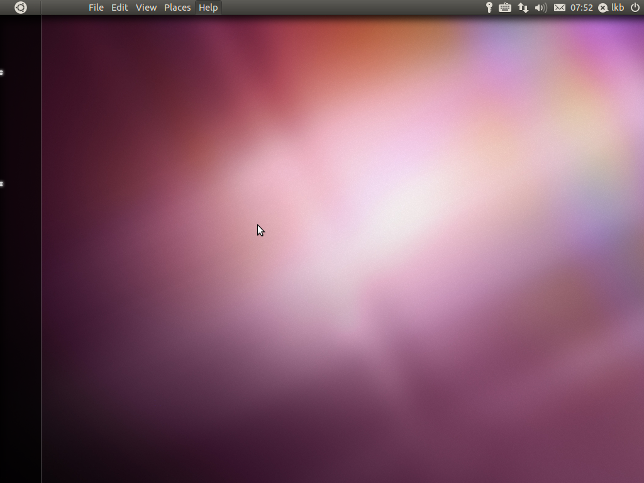The width and height of the screenshot is (644, 483).
Task: Open the Edit menu
Action: [119, 8]
